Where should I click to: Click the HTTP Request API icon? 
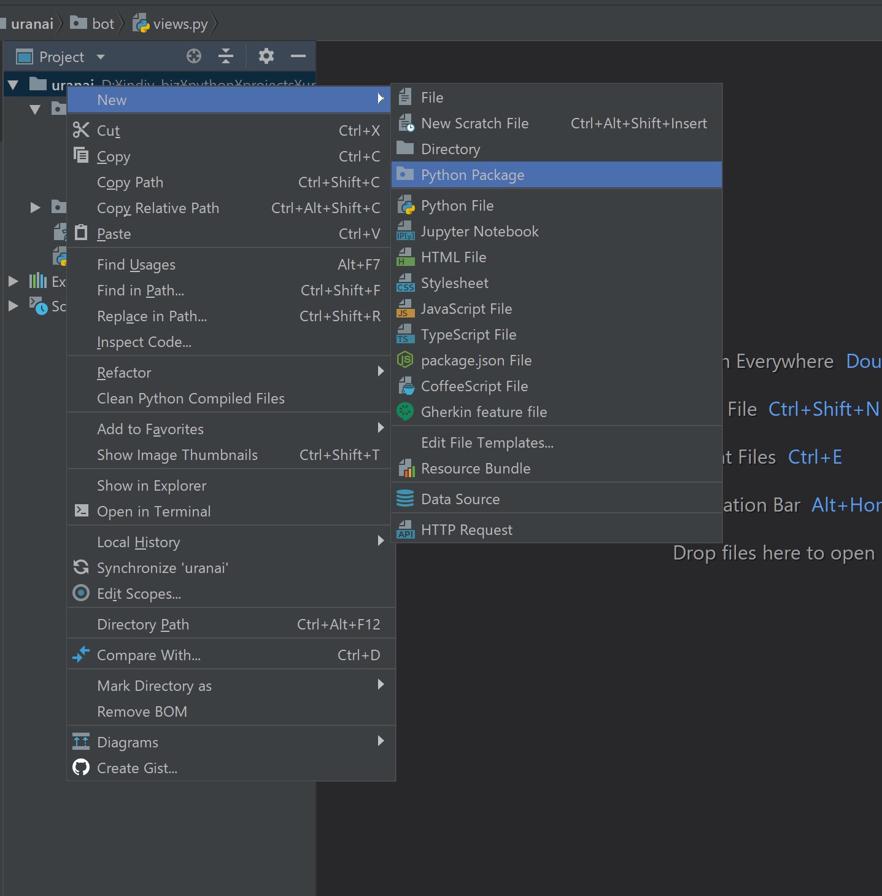[x=405, y=529]
